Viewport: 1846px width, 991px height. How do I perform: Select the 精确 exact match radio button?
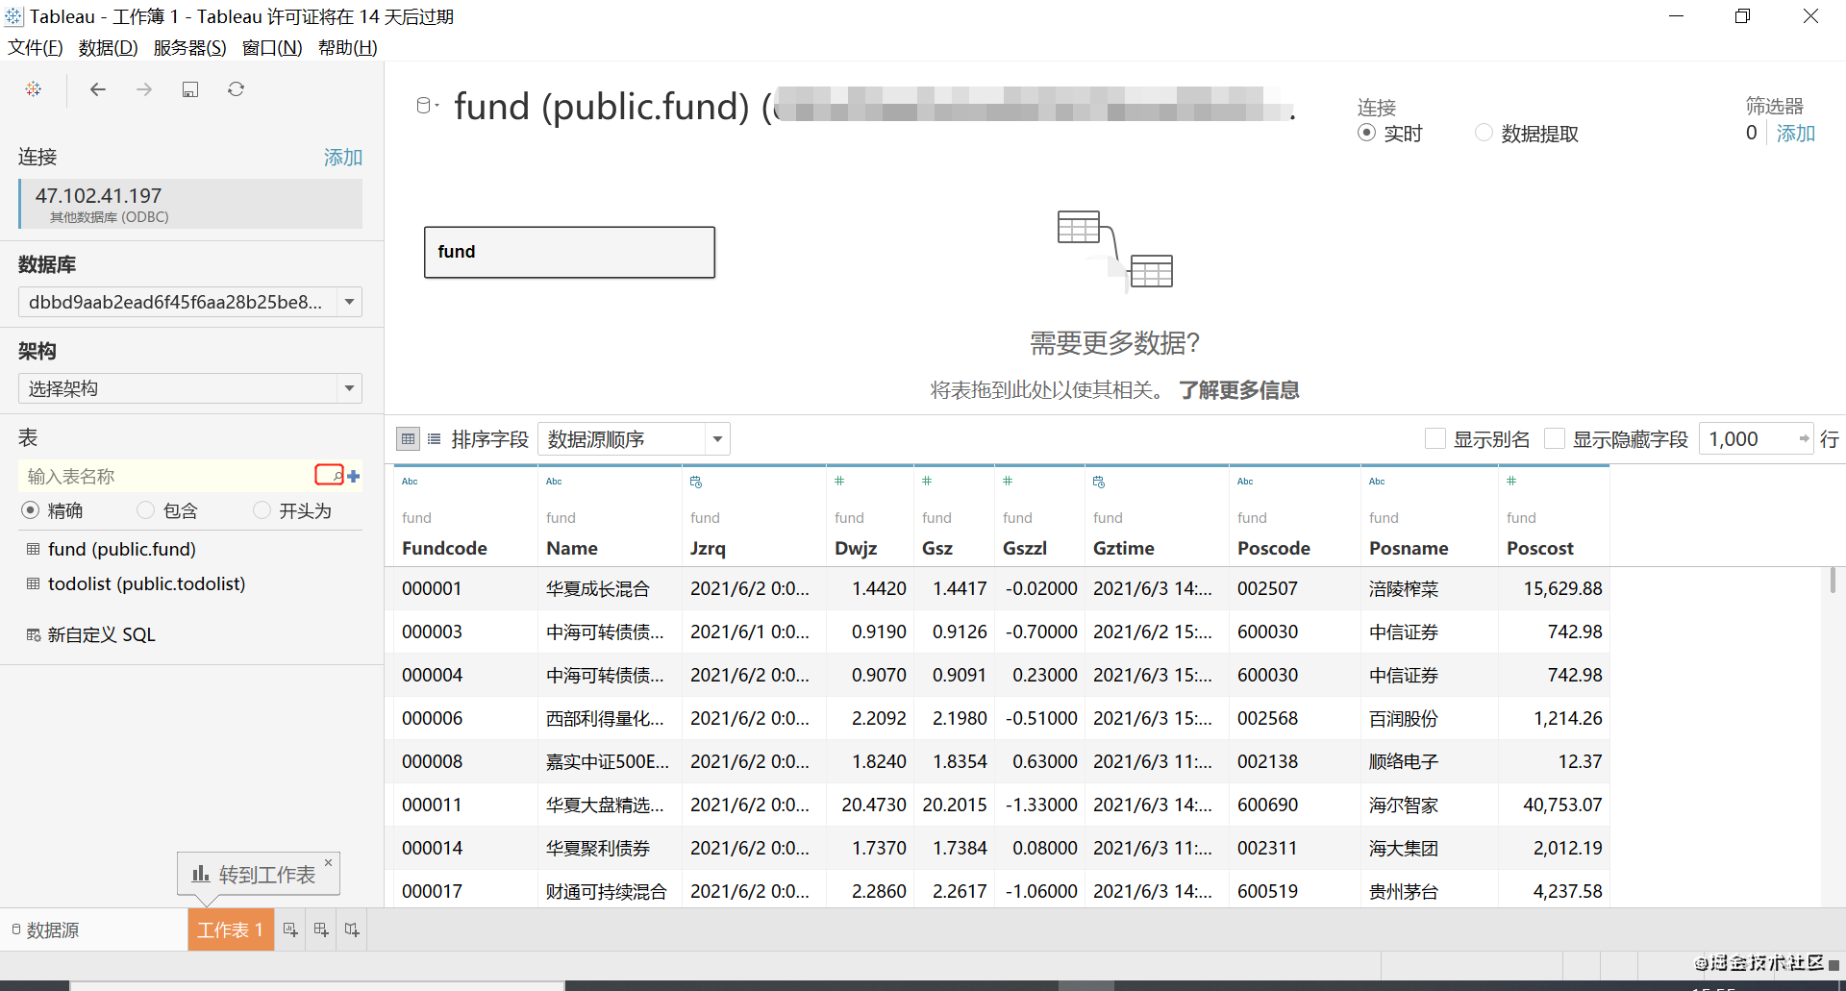30,510
